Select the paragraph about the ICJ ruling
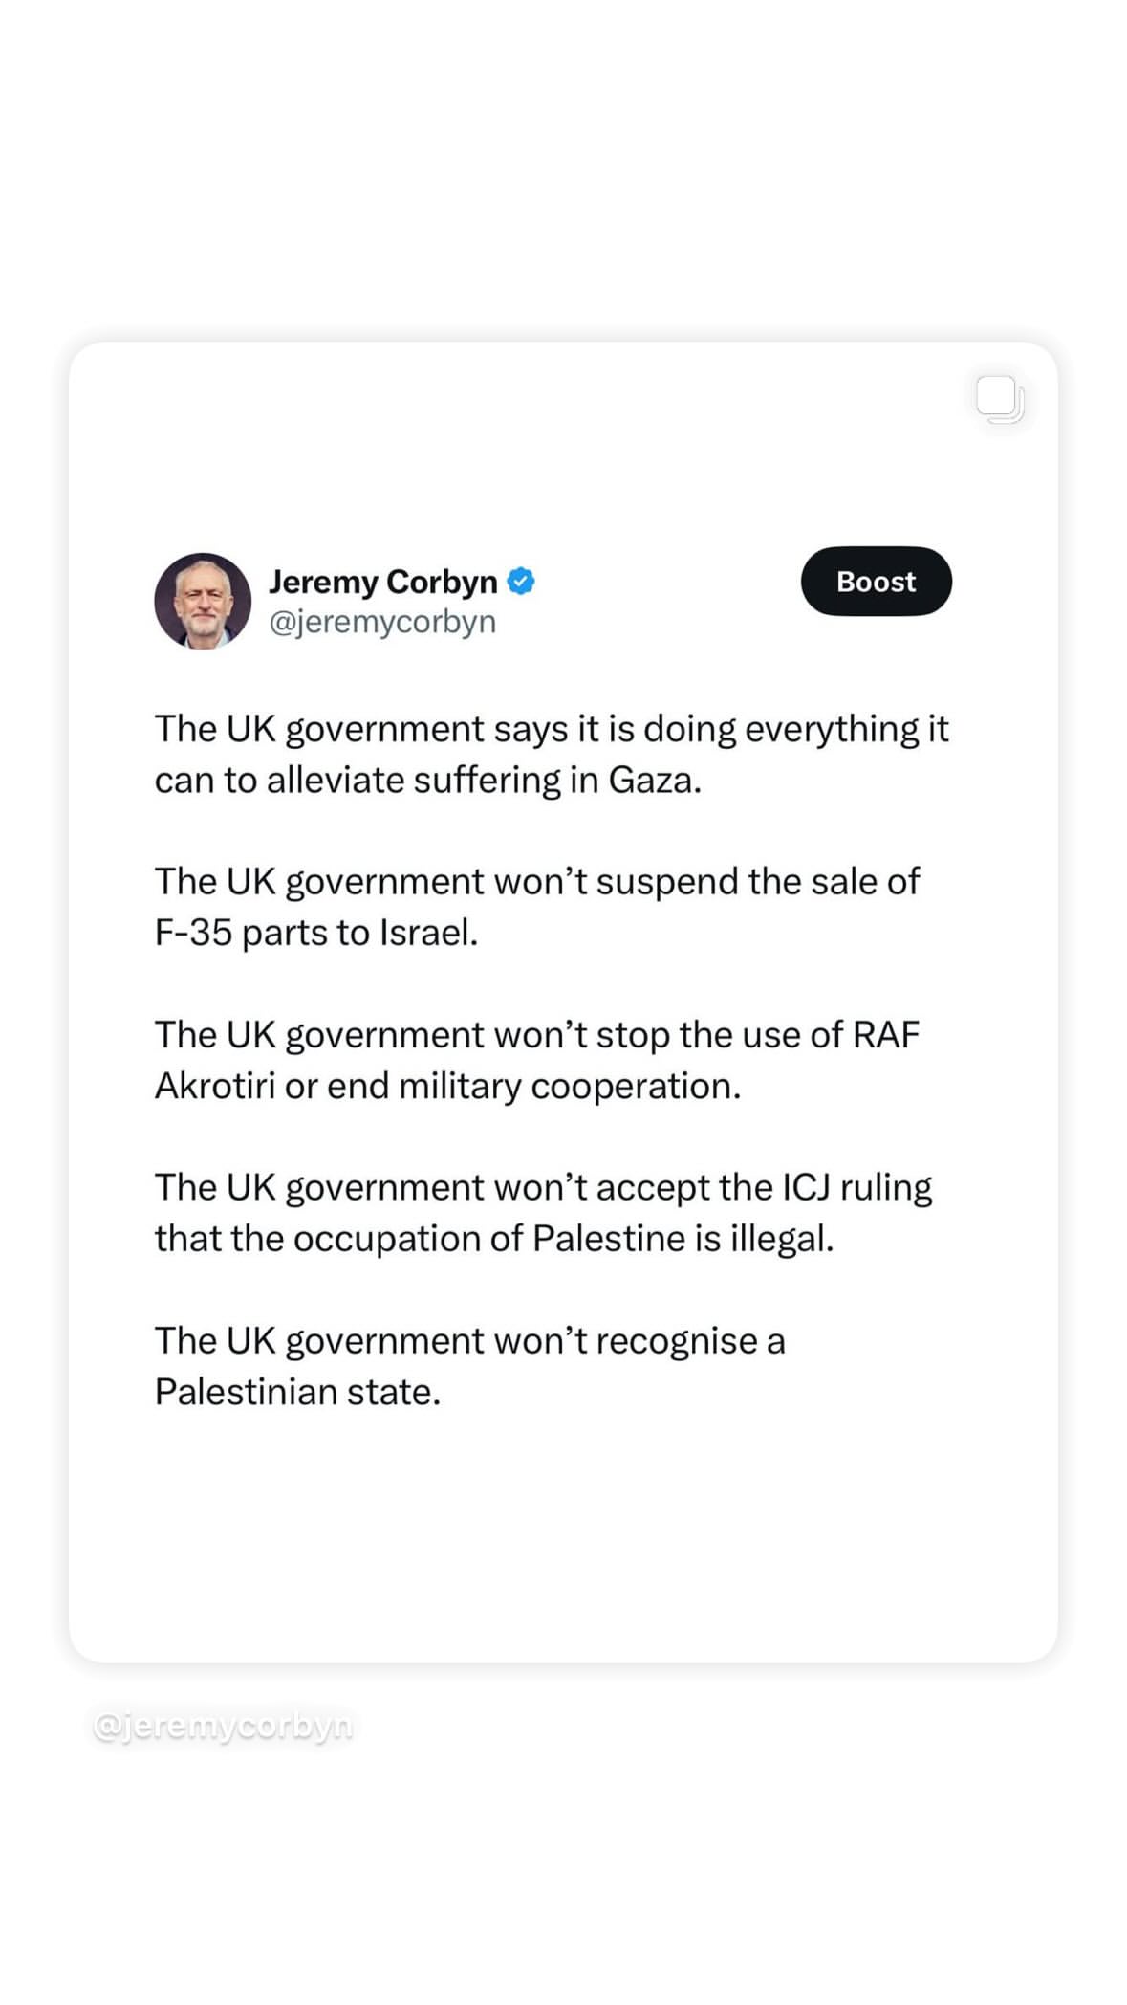This screenshot has width=1127, height=2005. (543, 1213)
